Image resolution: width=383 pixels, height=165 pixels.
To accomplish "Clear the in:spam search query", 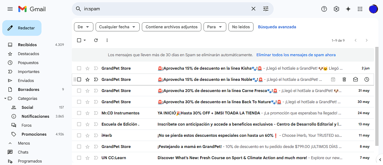I will point(253,9).
